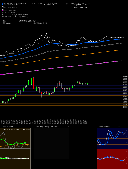Click the MACD histogram sub-chart panel
Image resolution: width=128 pixels, height=169 pixels.
[15, 159]
